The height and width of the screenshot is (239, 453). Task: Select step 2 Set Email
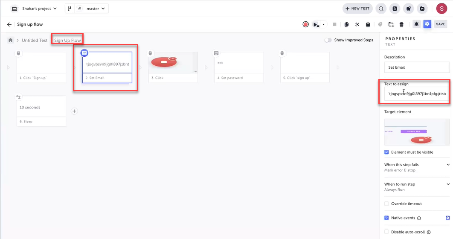click(x=107, y=67)
